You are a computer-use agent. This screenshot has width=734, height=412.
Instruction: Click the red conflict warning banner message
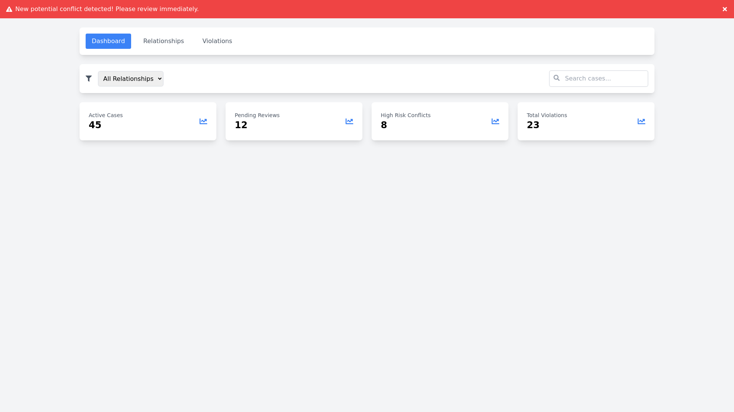107,9
